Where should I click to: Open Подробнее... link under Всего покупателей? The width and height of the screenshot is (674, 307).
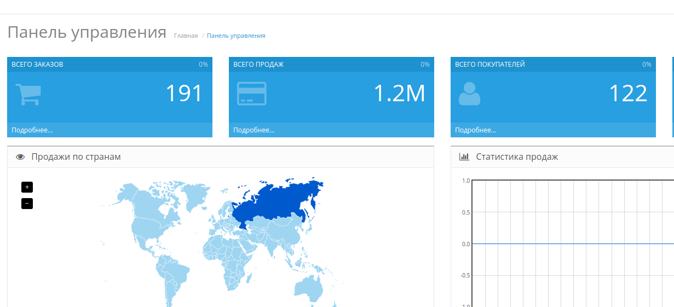(x=476, y=130)
